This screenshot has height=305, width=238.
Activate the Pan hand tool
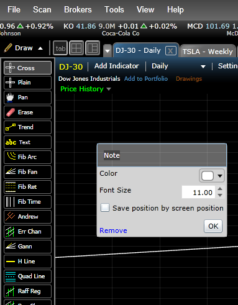(x=27, y=98)
